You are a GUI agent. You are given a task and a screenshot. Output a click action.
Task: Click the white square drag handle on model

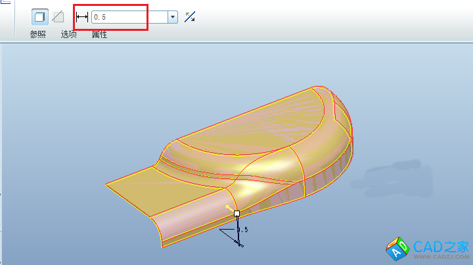coord(236,213)
